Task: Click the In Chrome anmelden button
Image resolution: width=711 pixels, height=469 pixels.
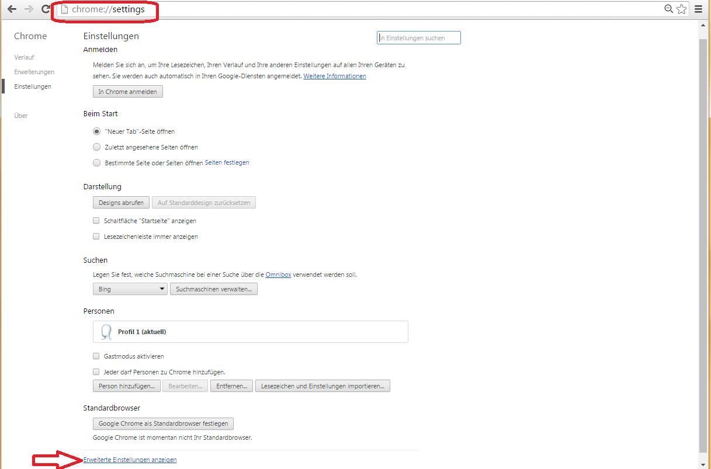Action: pos(128,92)
